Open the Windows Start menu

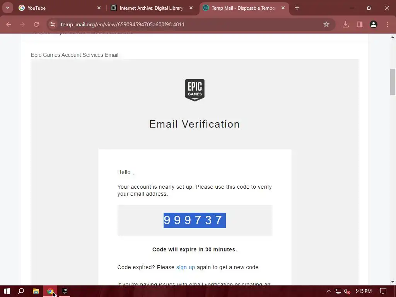(x=7, y=291)
